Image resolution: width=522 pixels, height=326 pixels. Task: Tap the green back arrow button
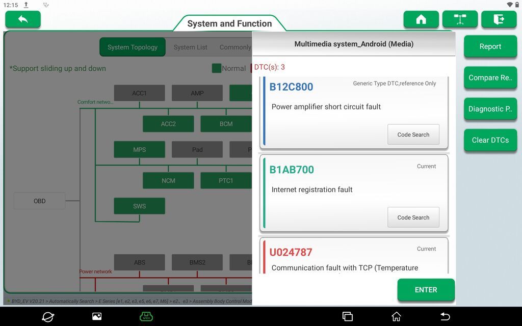pyautogui.click(x=23, y=19)
